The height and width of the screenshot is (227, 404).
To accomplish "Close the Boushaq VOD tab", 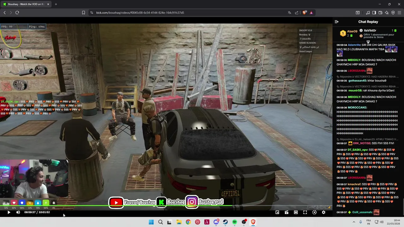I will 48,4.
